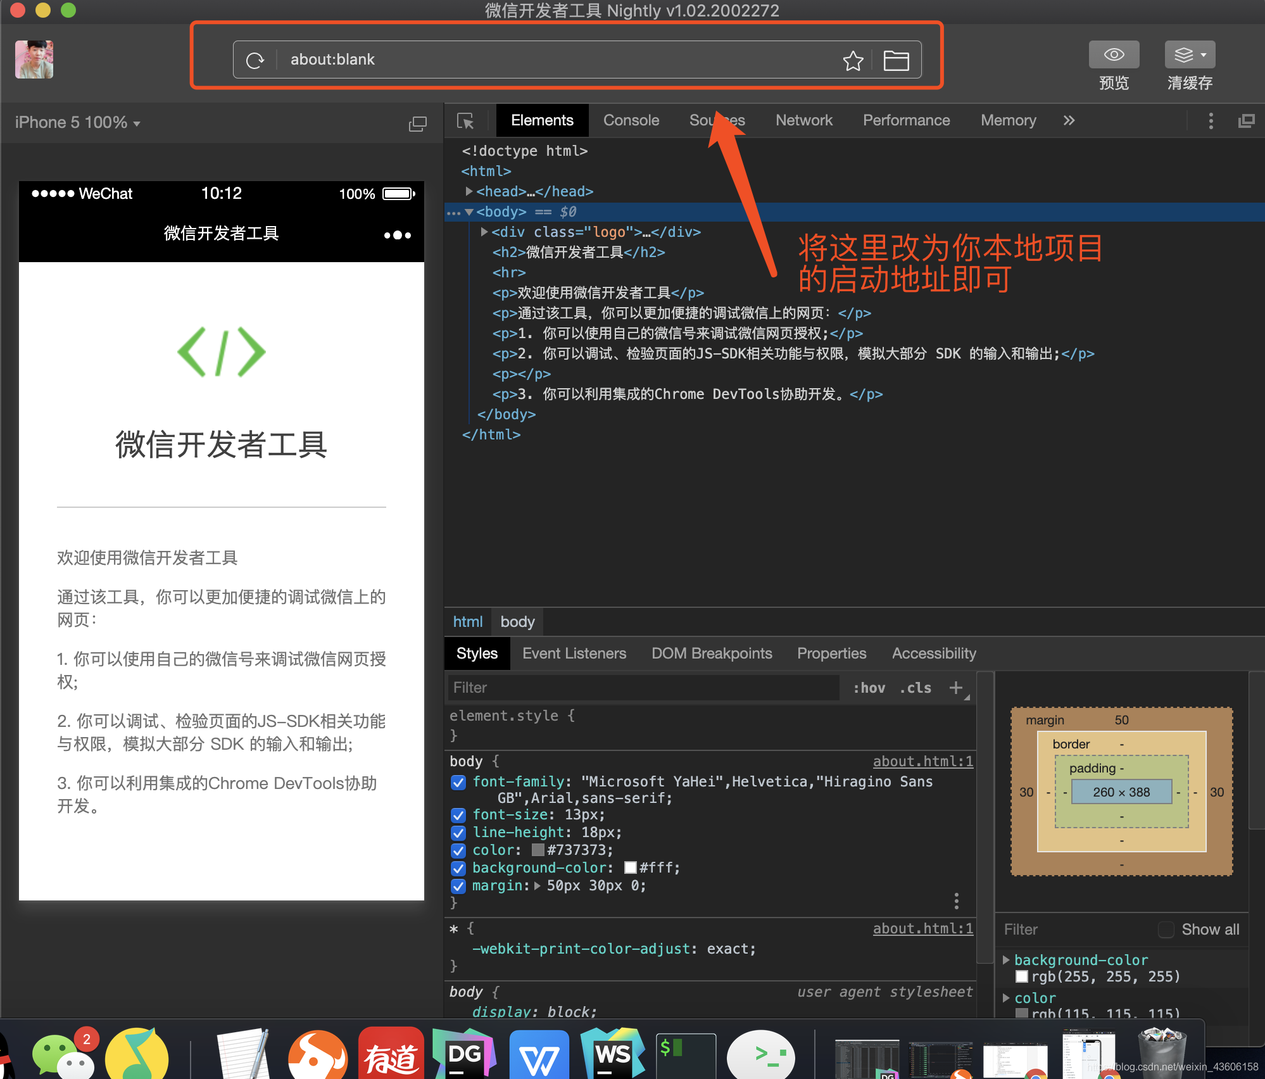Viewport: 1265px width, 1079px height.
Task: Open the clear cache layers dropdown
Action: pos(1190,54)
